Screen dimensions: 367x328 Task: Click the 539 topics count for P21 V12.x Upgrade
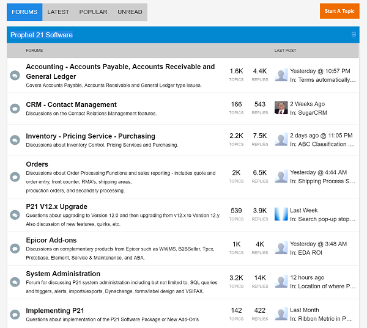[236, 211]
